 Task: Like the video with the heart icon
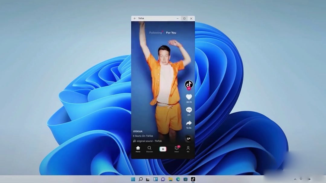point(189,97)
